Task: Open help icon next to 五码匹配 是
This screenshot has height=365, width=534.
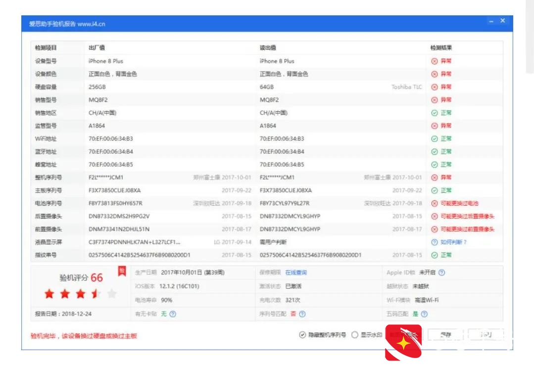Action: pos(424,314)
